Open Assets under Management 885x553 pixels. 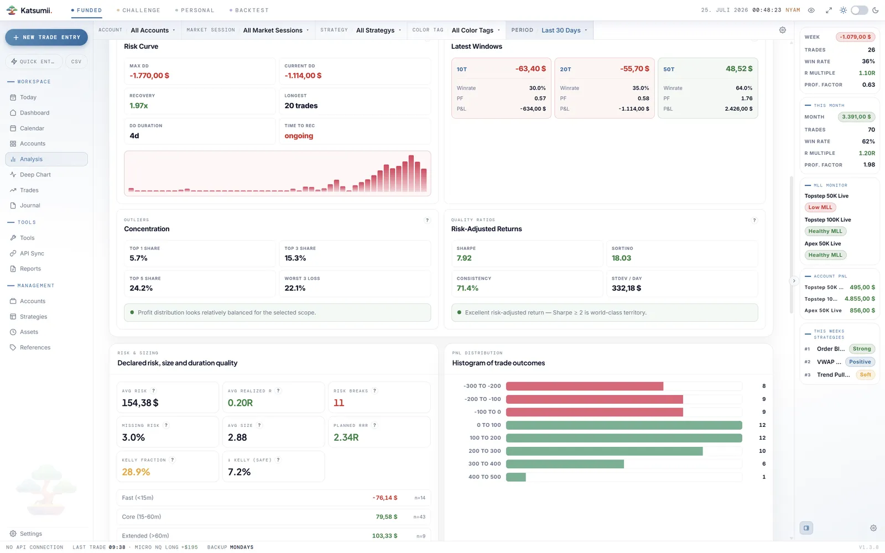coord(46,332)
